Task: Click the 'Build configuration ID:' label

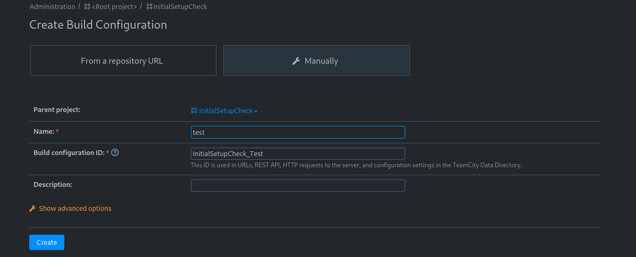Action: (x=69, y=152)
